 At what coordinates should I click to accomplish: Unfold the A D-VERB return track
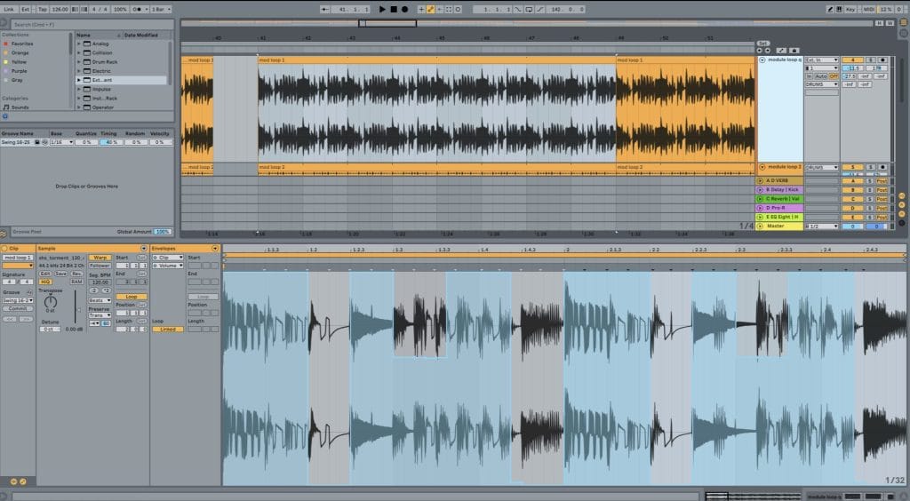tap(761, 181)
